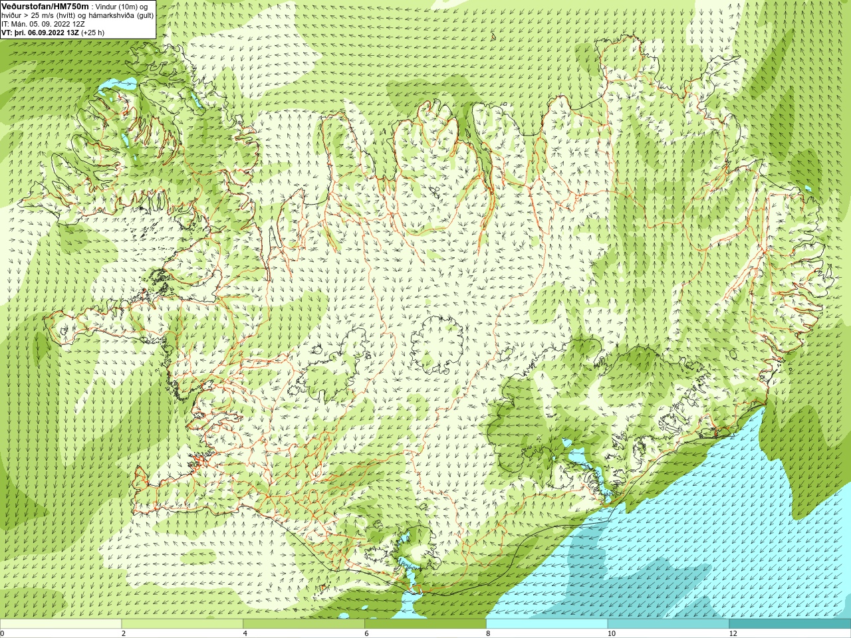
Task: Click the scale label '10'
Action: (611, 634)
